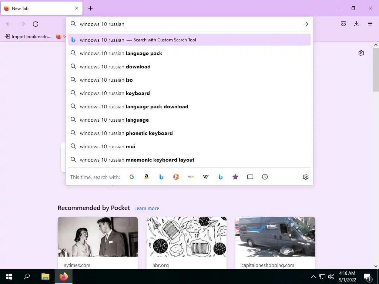Search bookmarks using the star icon
Screen dimensions: 379x284
click(235, 177)
